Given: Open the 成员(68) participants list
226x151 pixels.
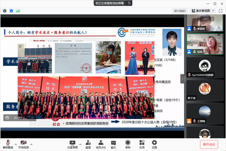Looking at the screenshot, I should tap(101, 144).
